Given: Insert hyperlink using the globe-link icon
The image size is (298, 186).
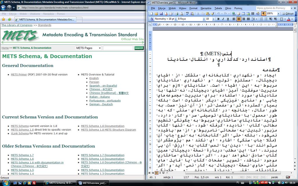Looking at the screenshot, I should tap(234, 14).
